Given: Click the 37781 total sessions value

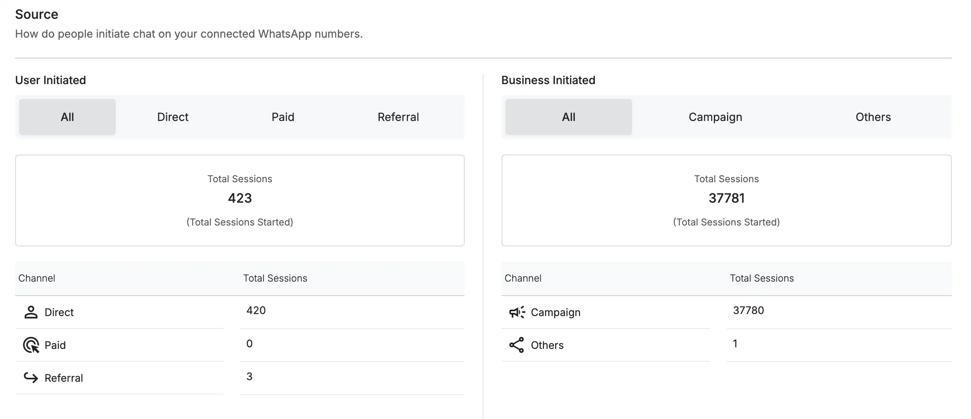Looking at the screenshot, I should 727,198.
